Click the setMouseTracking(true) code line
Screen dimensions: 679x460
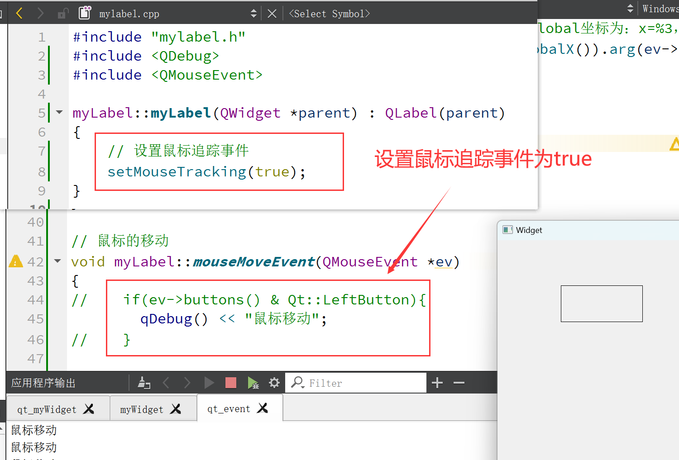pyautogui.click(x=206, y=172)
